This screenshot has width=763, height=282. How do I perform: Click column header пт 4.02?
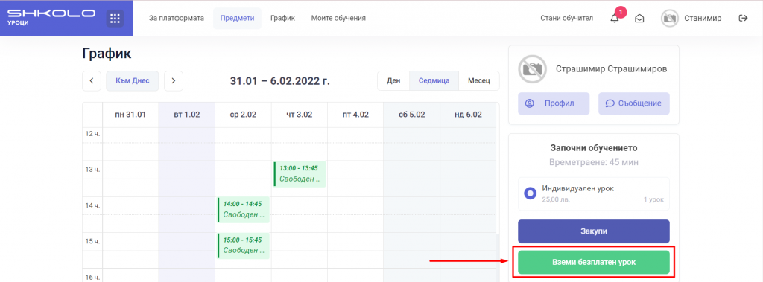(355, 115)
